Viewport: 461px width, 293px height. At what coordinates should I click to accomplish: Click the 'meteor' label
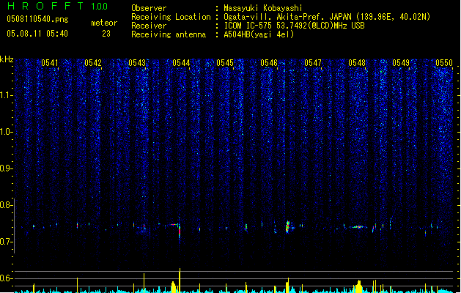tap(104, 23)
